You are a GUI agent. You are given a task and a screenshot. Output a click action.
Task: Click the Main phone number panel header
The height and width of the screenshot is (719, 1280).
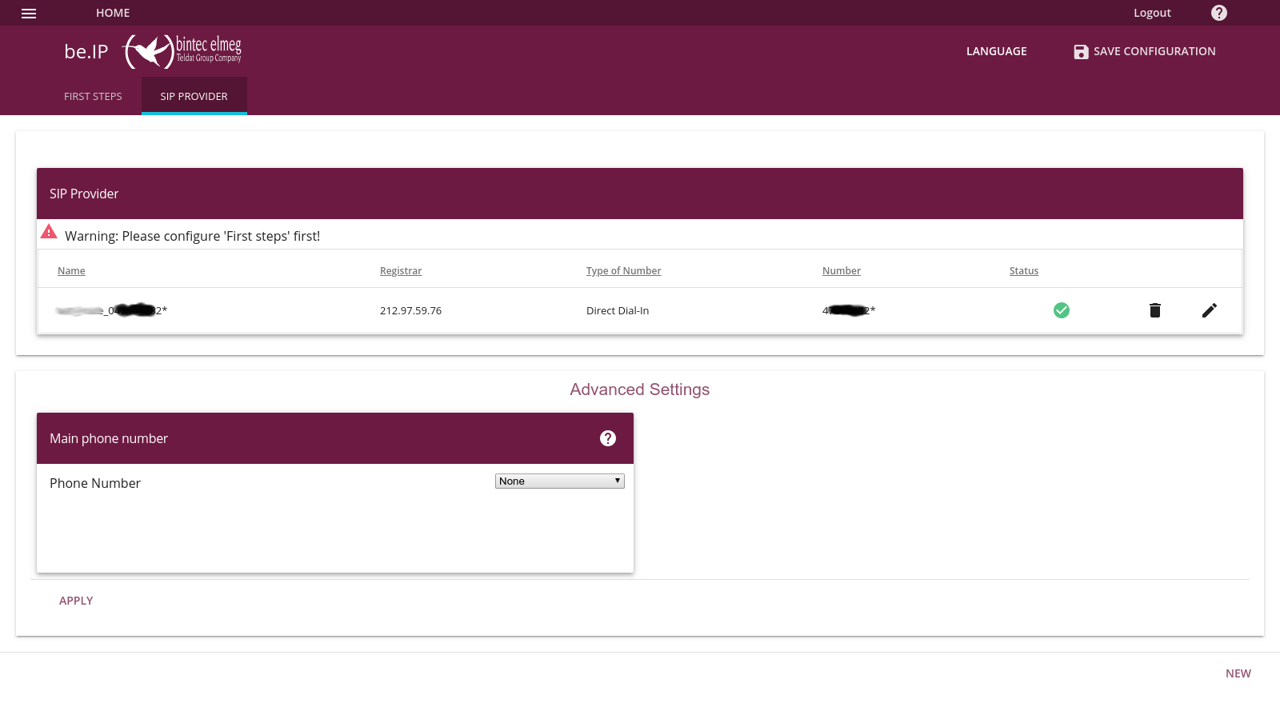[x=335, y=438]
